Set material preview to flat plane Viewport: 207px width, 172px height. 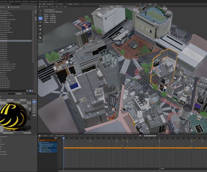coord(34,100)
